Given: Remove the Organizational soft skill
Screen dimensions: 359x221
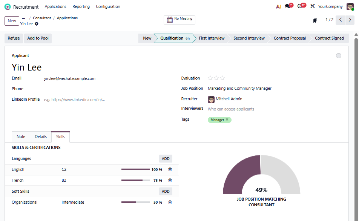Looking at the screenshot, I should 170,203.
